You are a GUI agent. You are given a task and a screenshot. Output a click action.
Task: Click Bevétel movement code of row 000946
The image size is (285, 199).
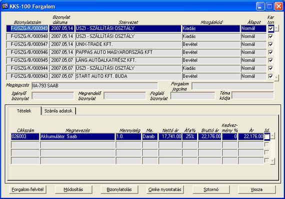click(x=211, y=52)
